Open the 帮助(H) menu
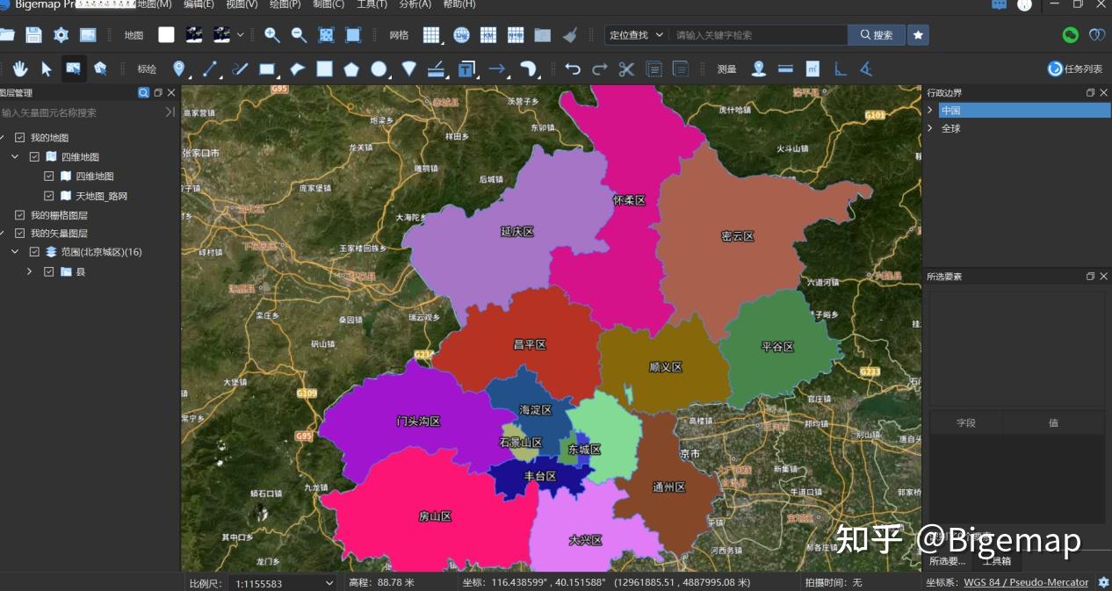Image resolution: width=1112 pixels, height=591 pixels. coord(459,4)
